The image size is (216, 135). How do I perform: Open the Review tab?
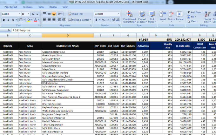53,7
